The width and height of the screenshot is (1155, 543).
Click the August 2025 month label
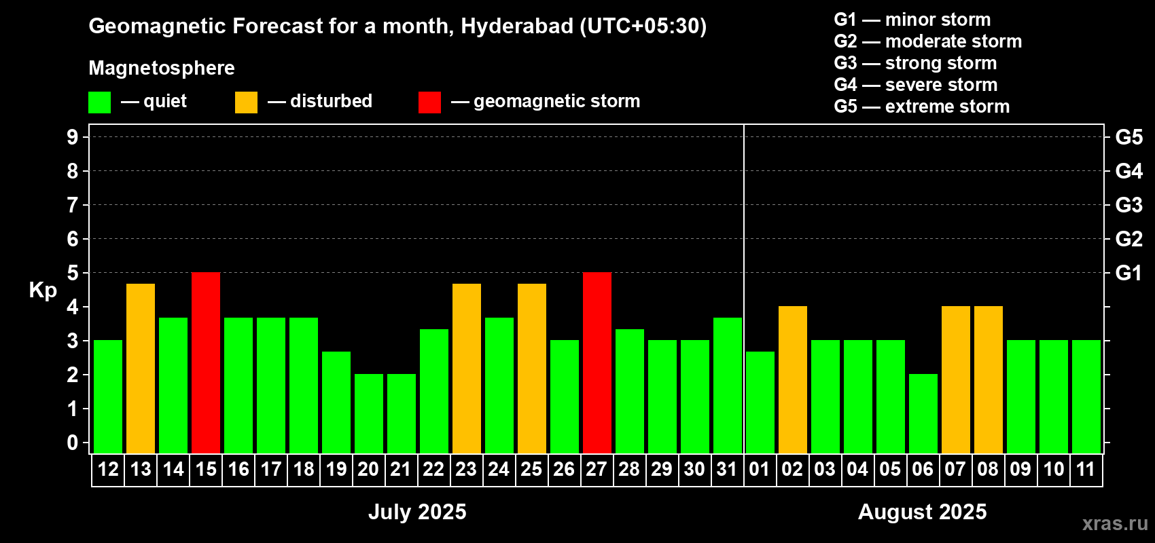click(x=923, y=512)
